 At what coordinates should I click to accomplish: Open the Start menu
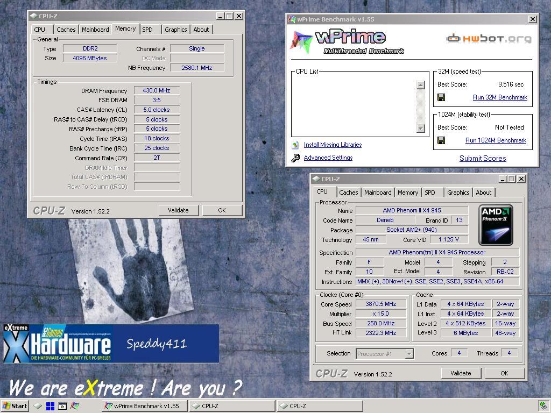[15, 406]
